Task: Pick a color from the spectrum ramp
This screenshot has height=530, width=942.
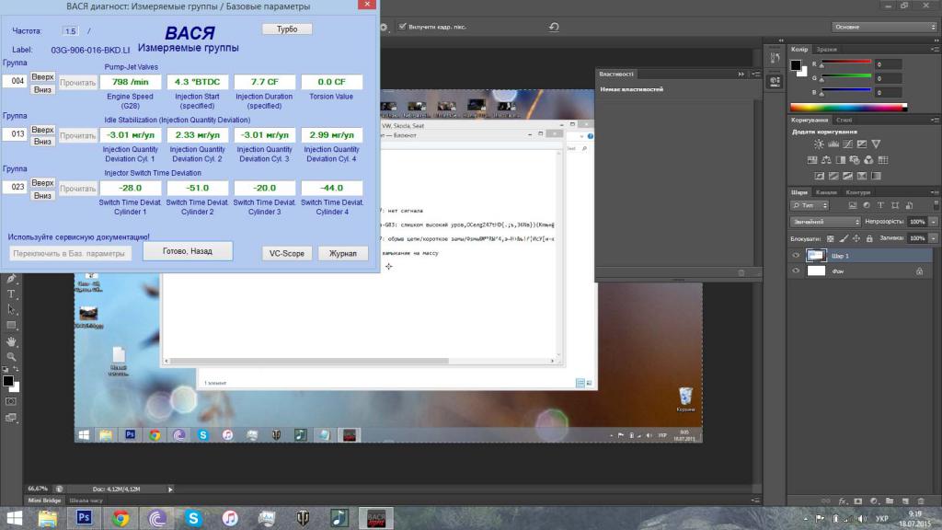Action: tap(848, 108)
